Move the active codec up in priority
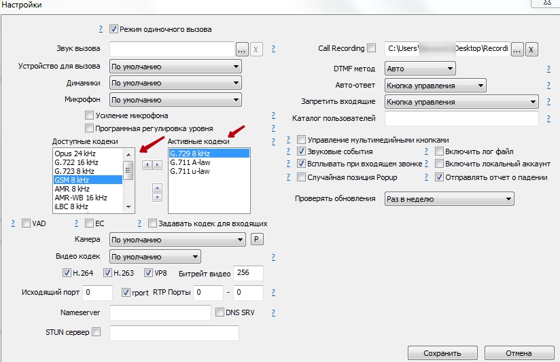The image size is (560, 362). pyautogui.click(x=157, y=187)
